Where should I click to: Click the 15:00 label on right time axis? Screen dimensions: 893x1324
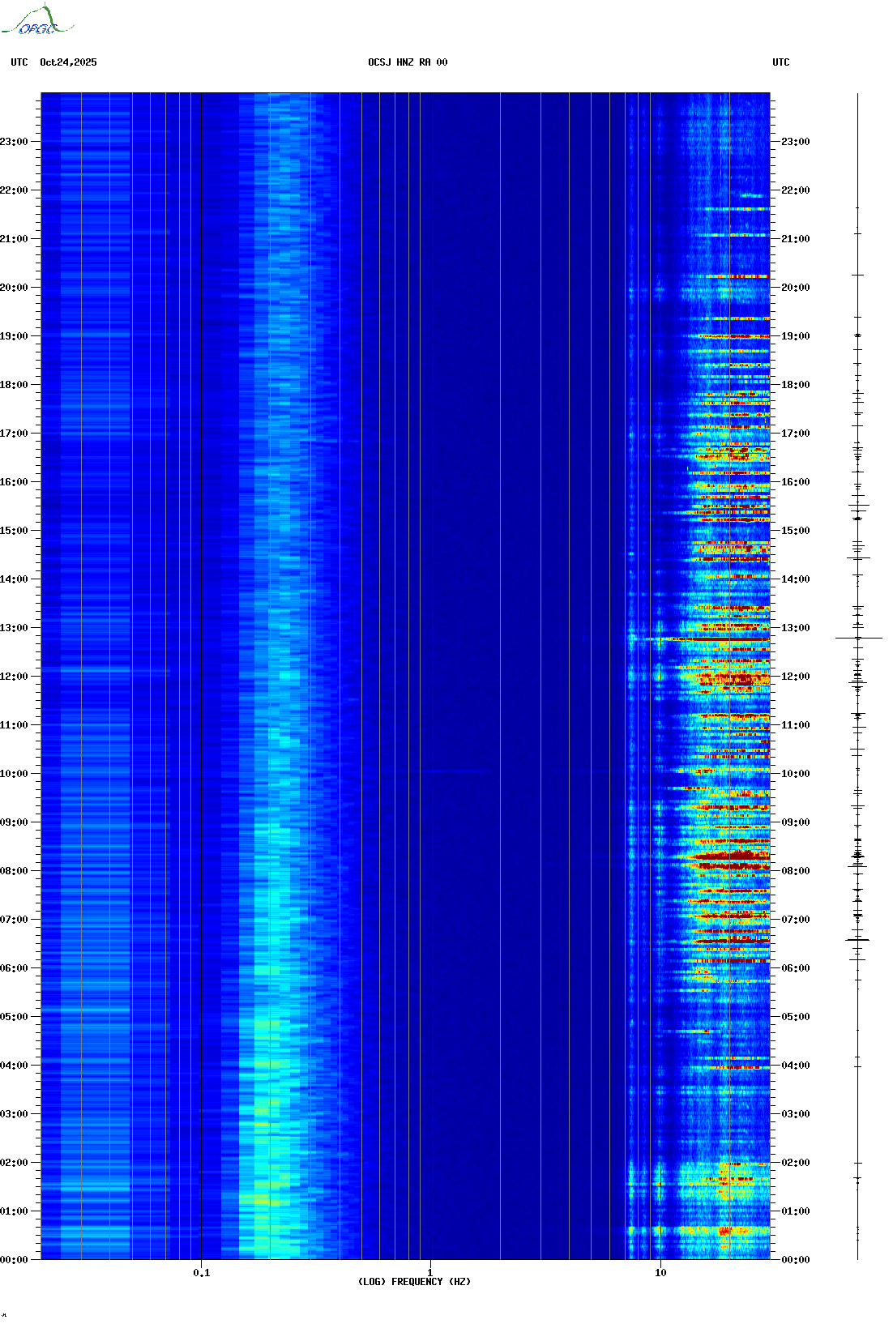point(795,531)
